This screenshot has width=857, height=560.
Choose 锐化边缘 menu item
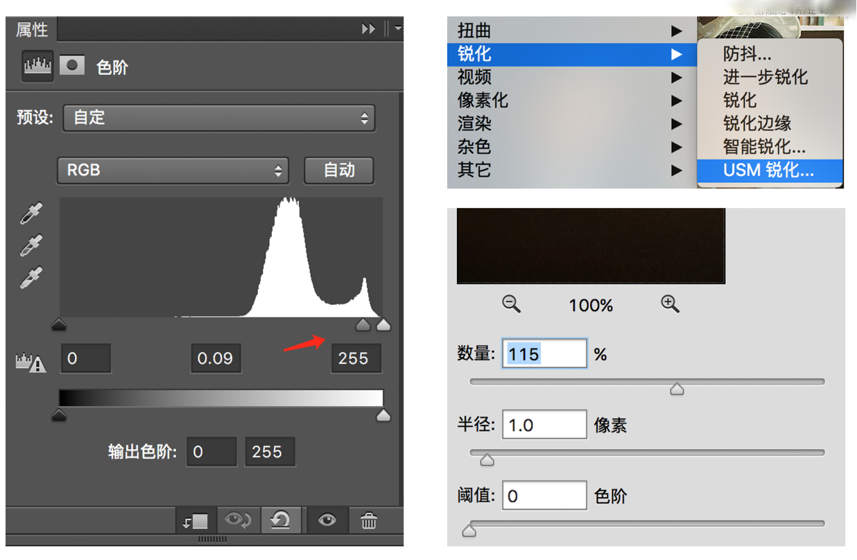770,123
